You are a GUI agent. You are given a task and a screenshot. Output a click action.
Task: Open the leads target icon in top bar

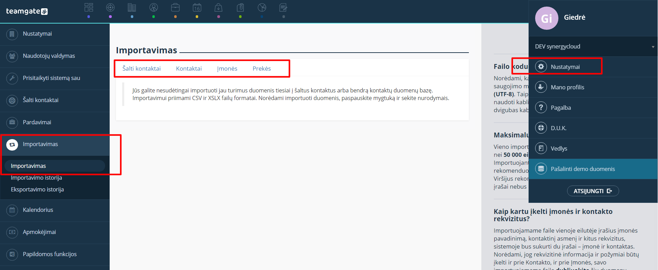(110, 7)
